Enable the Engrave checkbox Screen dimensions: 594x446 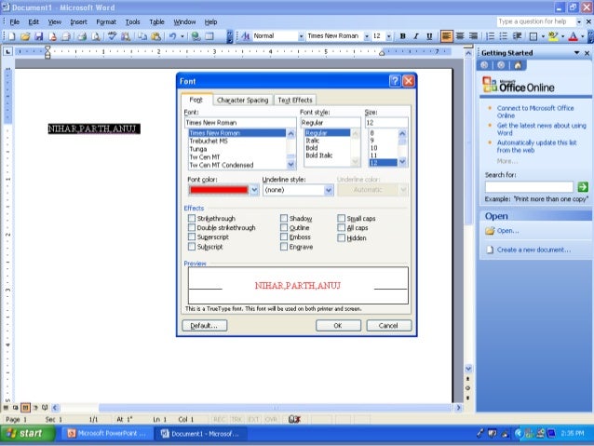284,247
